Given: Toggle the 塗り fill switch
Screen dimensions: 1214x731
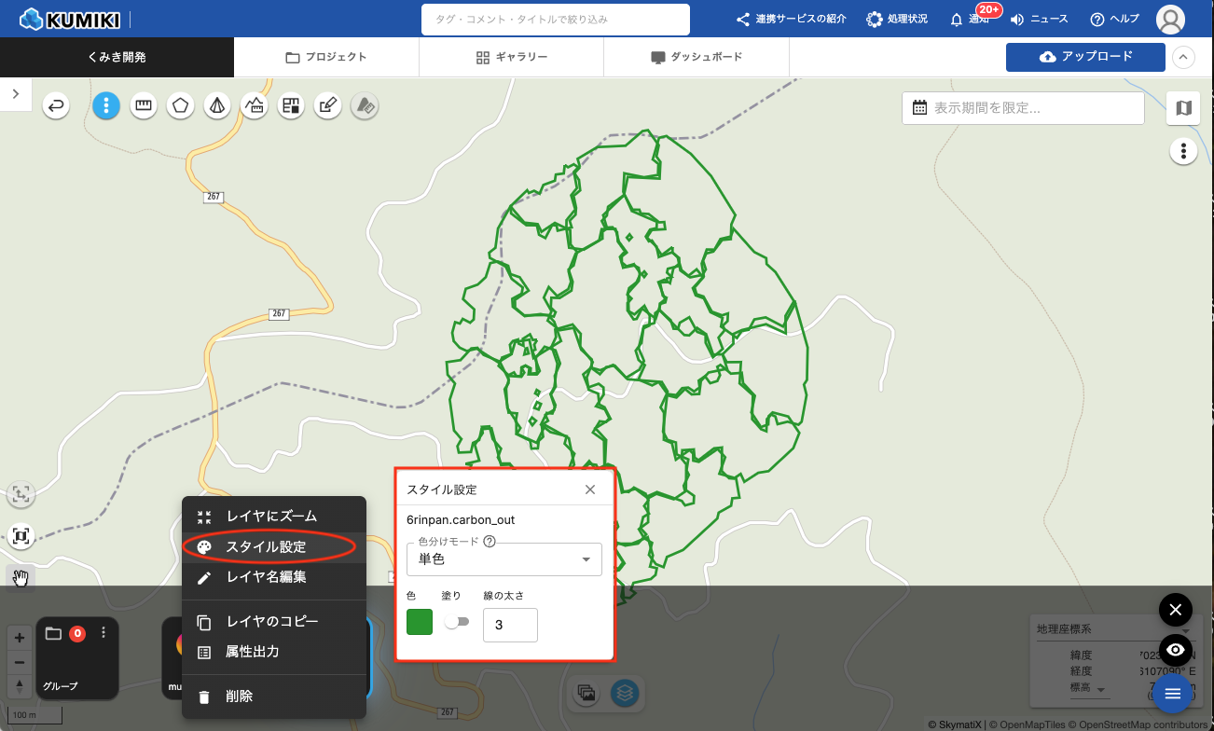Looking at the screenshot, I should (x=457, y=622).
